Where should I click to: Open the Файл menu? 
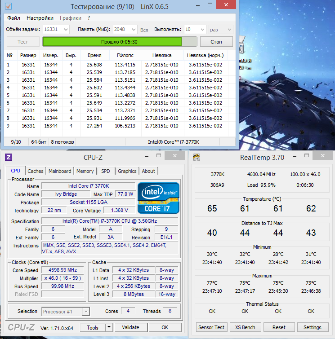pyautogui.click(x=13, y=18)
